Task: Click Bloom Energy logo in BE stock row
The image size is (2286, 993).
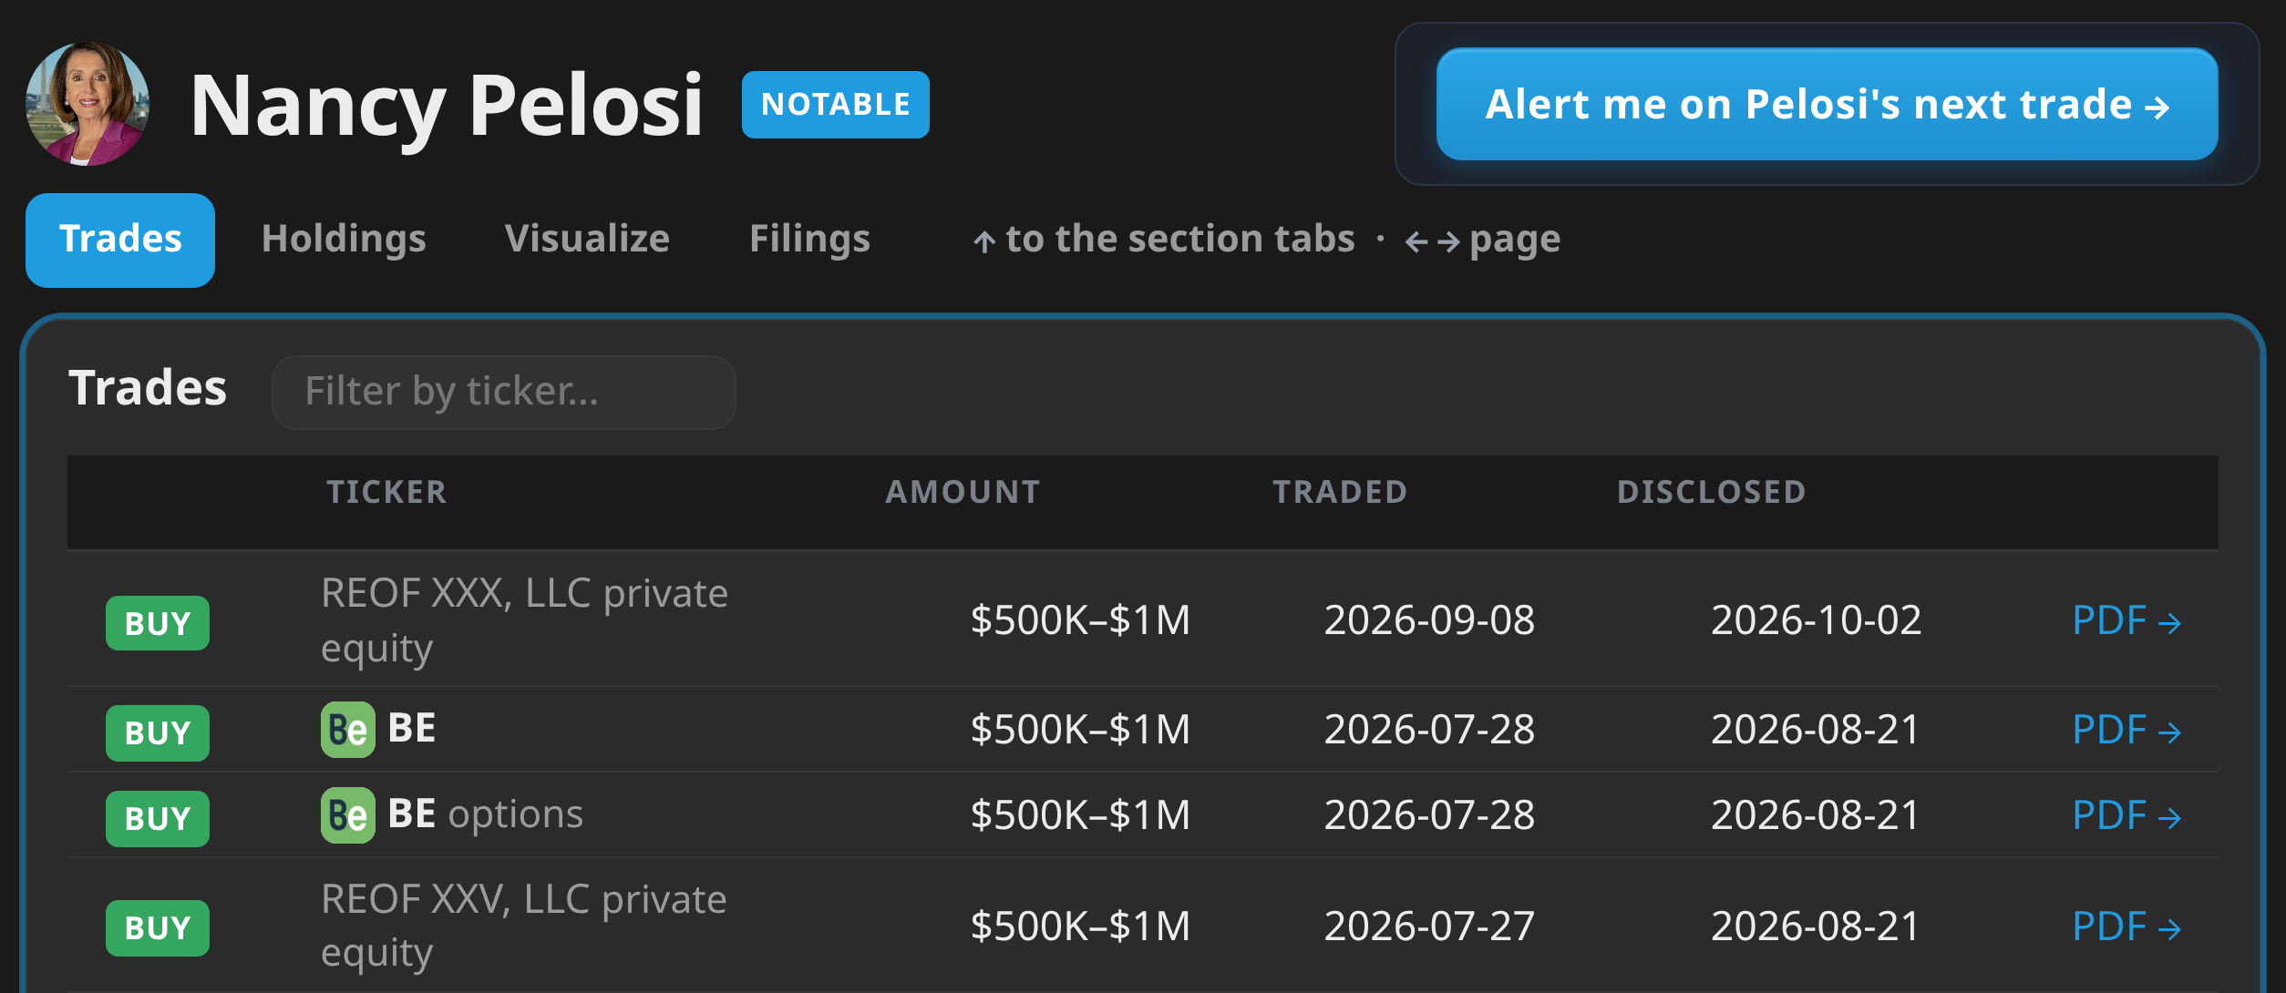Action: (x=348, y=730)
